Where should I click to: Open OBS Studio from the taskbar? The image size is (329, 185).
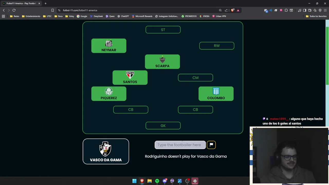[187, 181]
